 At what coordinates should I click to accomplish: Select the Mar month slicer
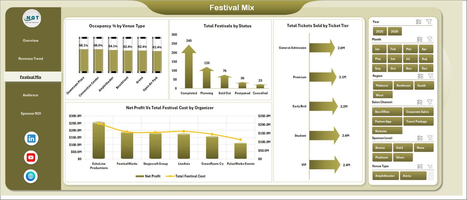pyautogui.click(x=410, y=49)
